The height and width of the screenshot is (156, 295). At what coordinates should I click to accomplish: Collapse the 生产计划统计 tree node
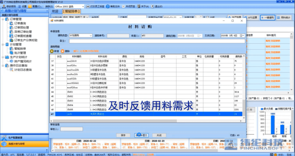(x=3, y=57)
